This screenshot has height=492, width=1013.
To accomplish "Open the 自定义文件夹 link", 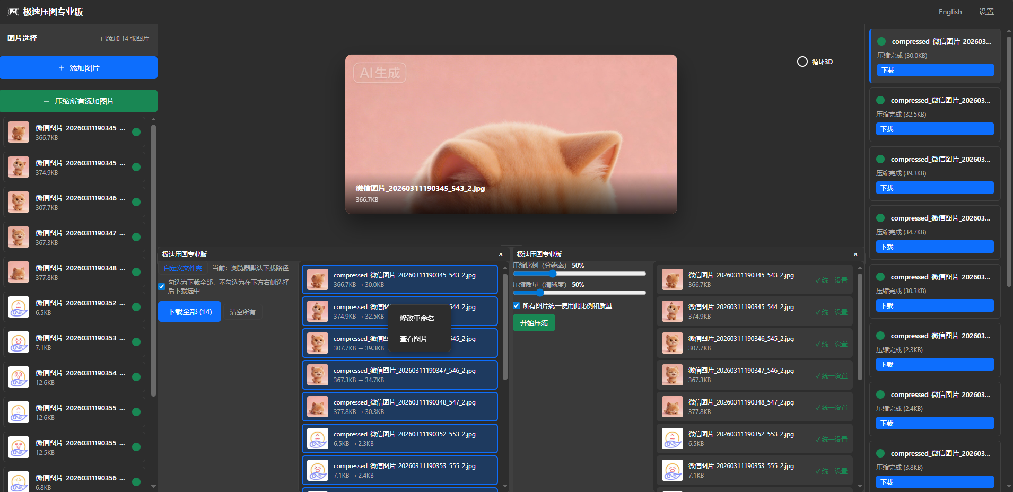I will tap(183, 268).
